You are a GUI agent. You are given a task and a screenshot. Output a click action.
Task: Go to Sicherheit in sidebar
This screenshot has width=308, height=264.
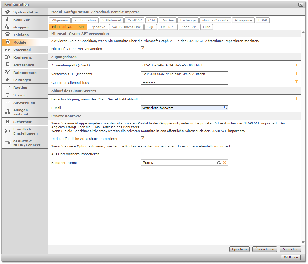pyautogui.click(x=22, y=122)
